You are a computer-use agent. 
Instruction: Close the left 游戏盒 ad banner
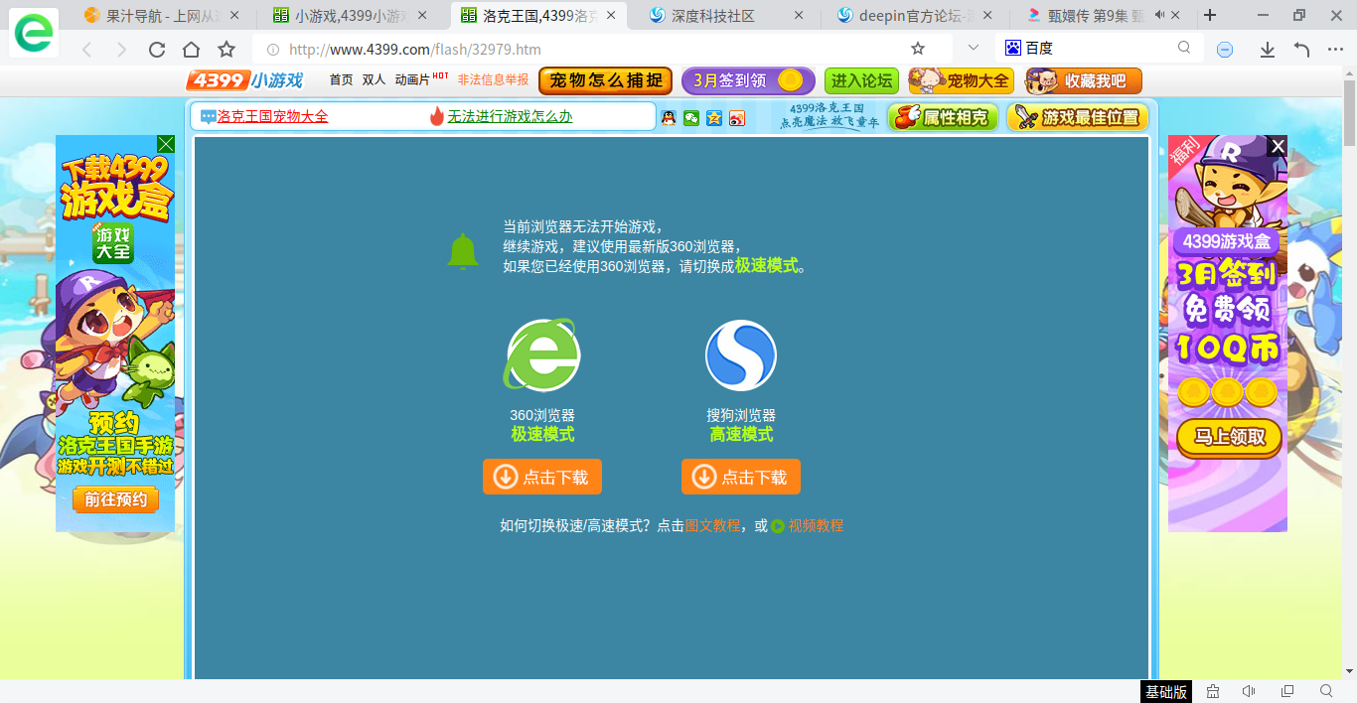166,144
